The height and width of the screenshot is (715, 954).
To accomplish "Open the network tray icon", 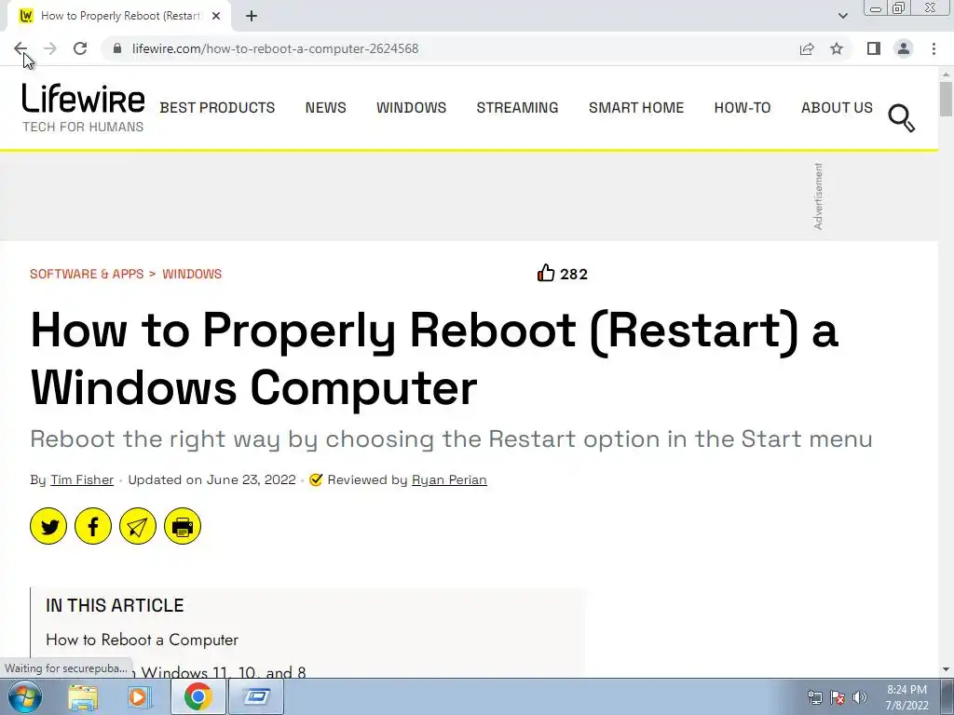I will tap(814, 697).
